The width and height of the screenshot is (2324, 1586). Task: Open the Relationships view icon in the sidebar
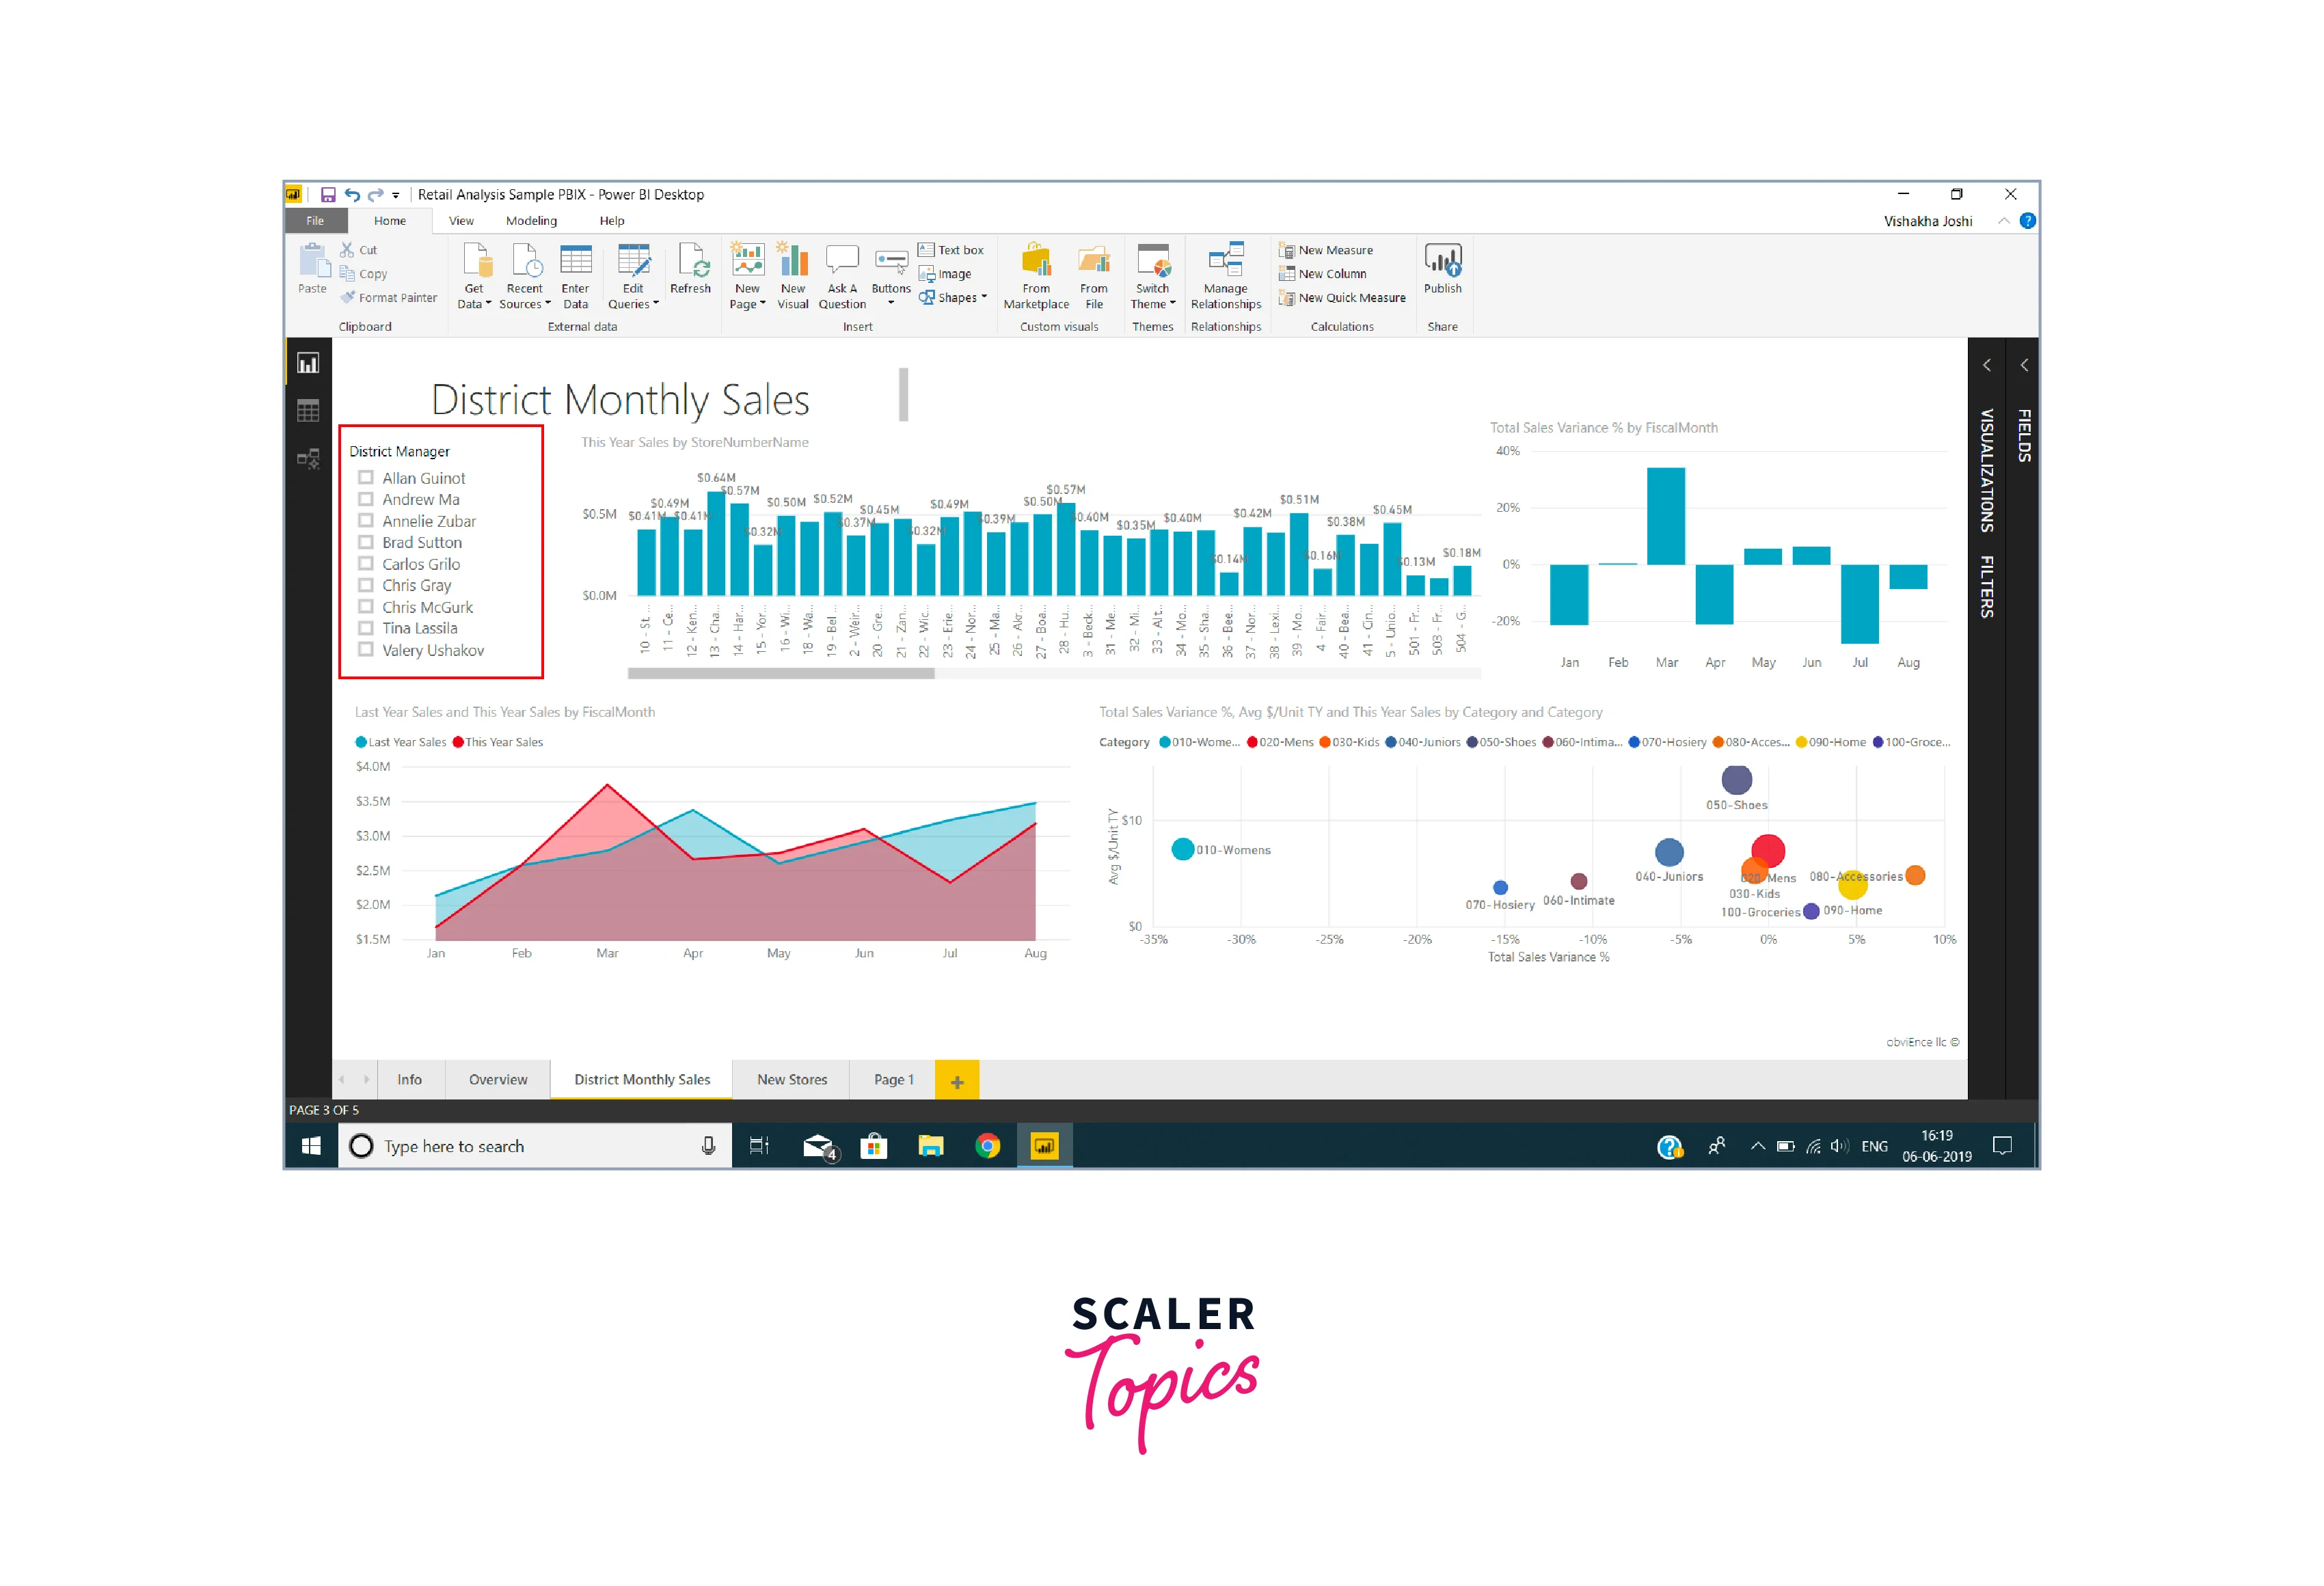pyautogui.click(x=308, y=456)
